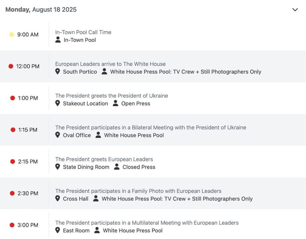This screenshot has width=306, height=239.
Task: Click the person icon beside Open Press
Action: 115,103
